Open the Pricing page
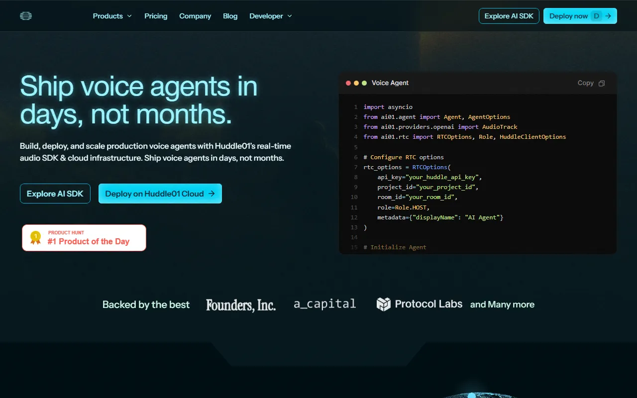Screen dimensions: 637x398 [x=156, y=16]
